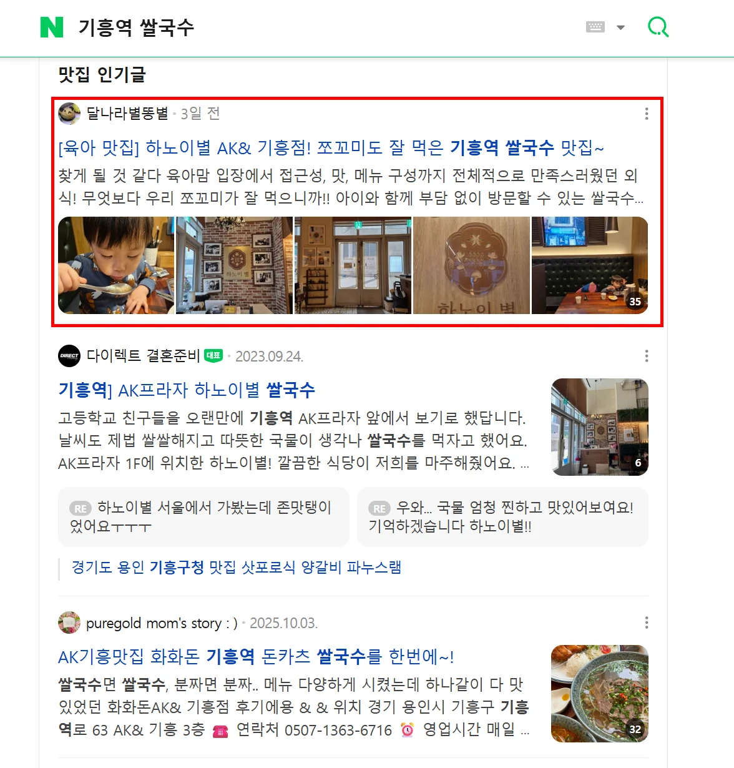The width and height of the screenshot is (734, 768).
Task: Open more options for 다이렉트 결혼준비 post
Action: [x=647, y=356]
